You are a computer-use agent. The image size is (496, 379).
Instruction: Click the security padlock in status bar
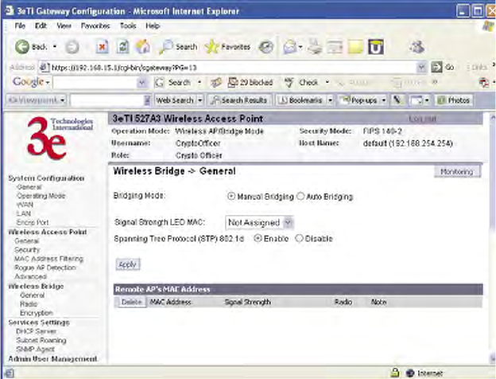pos(394,373)
